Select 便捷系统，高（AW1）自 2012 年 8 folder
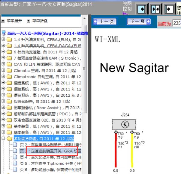The image size is (181, 174). click(47, 95)
